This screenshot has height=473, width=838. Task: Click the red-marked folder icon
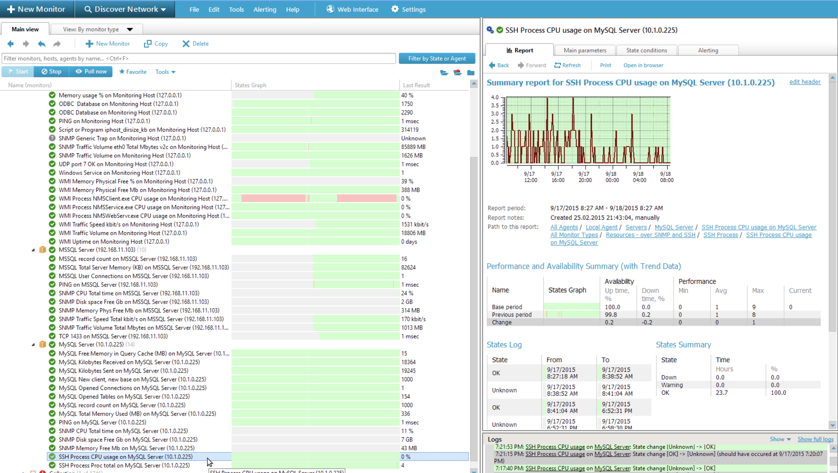[457, 73]
